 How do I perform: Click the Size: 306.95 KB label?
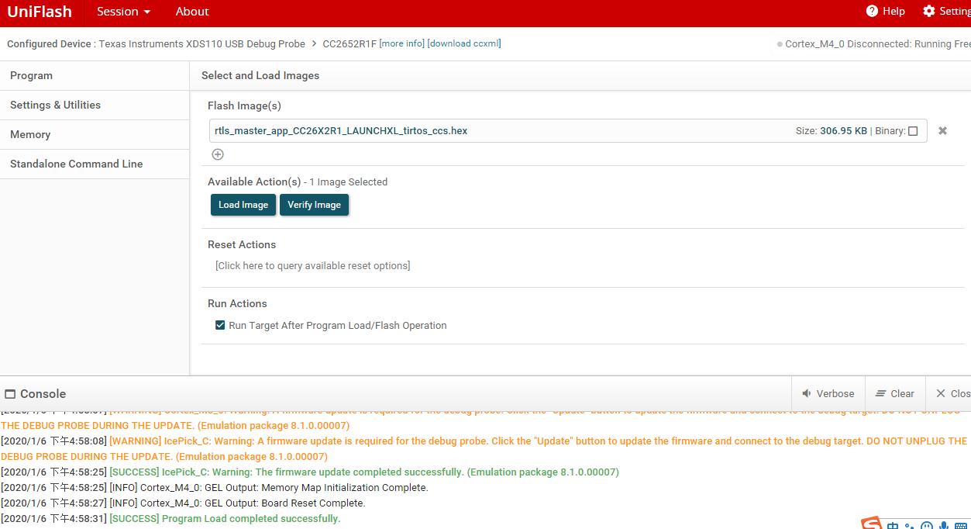tap(832, 131)
